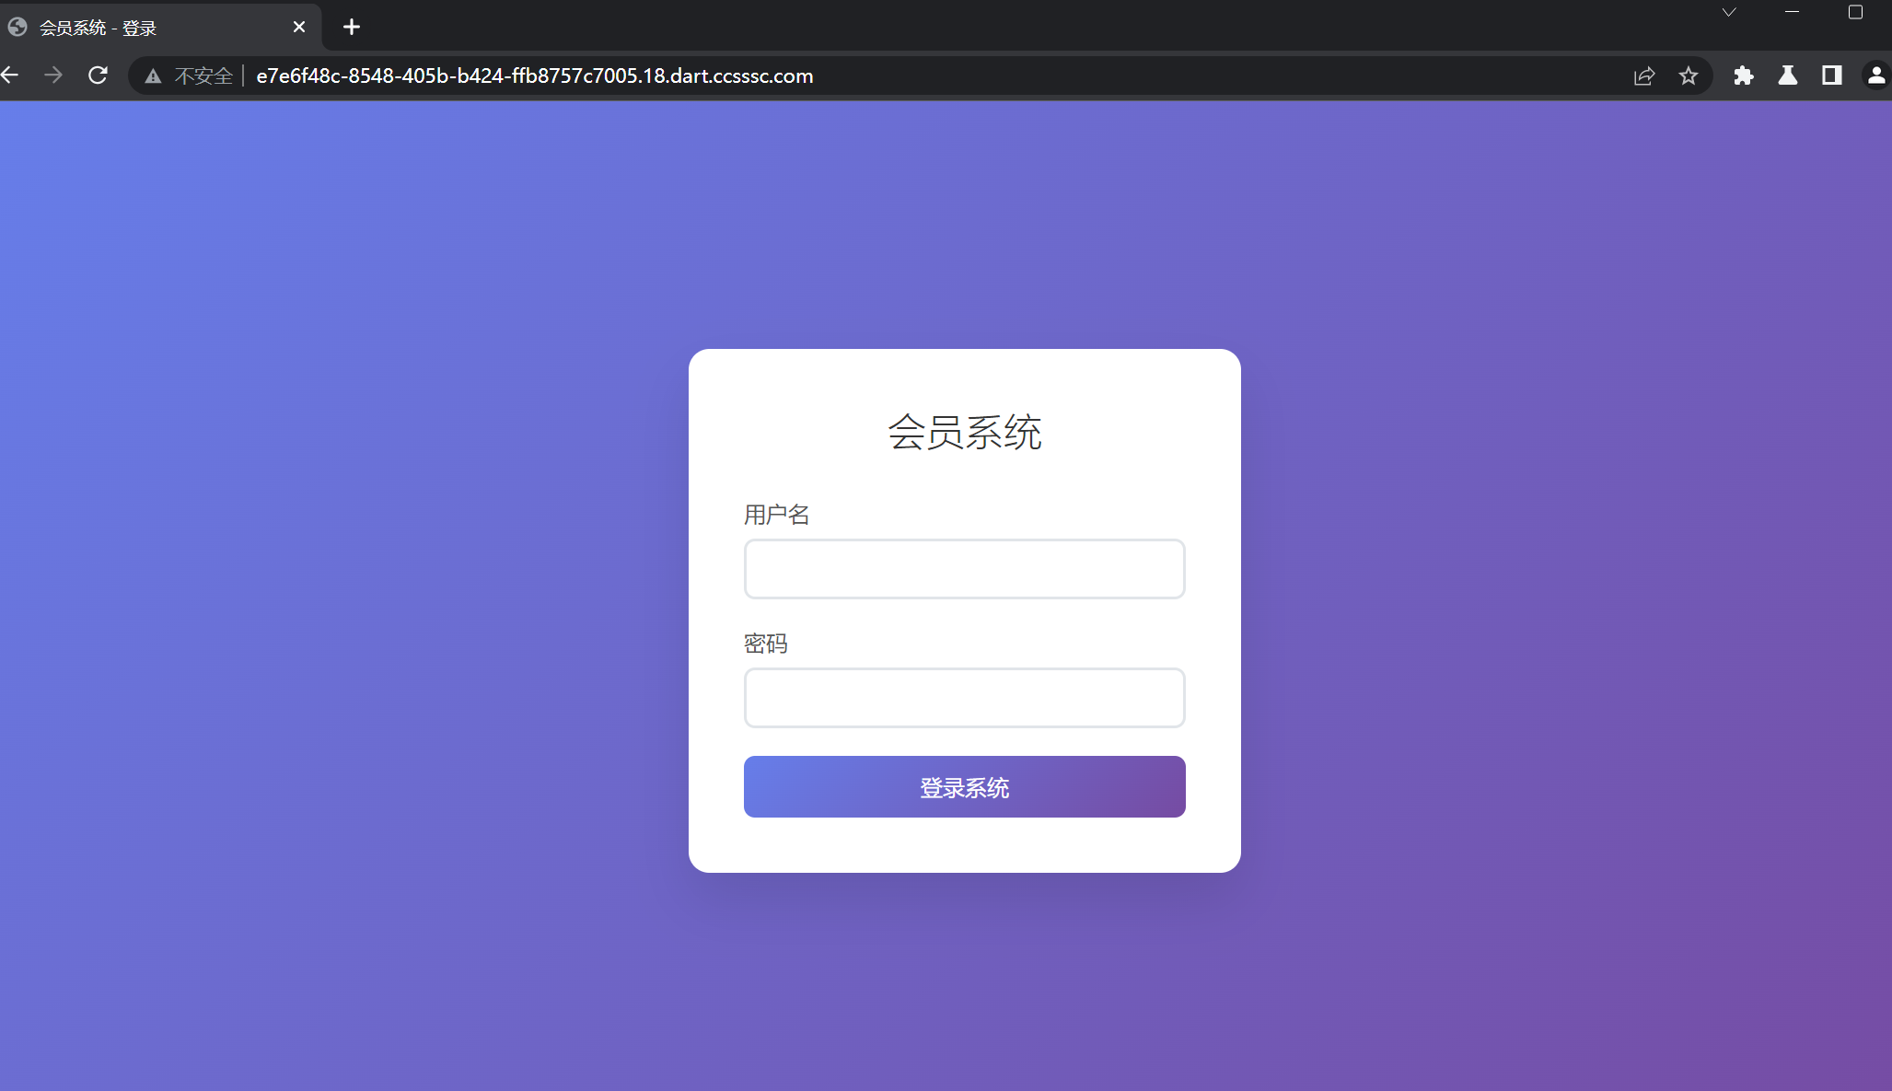
Task: Click the 登录系统 button
Action: tap(964, 786)
